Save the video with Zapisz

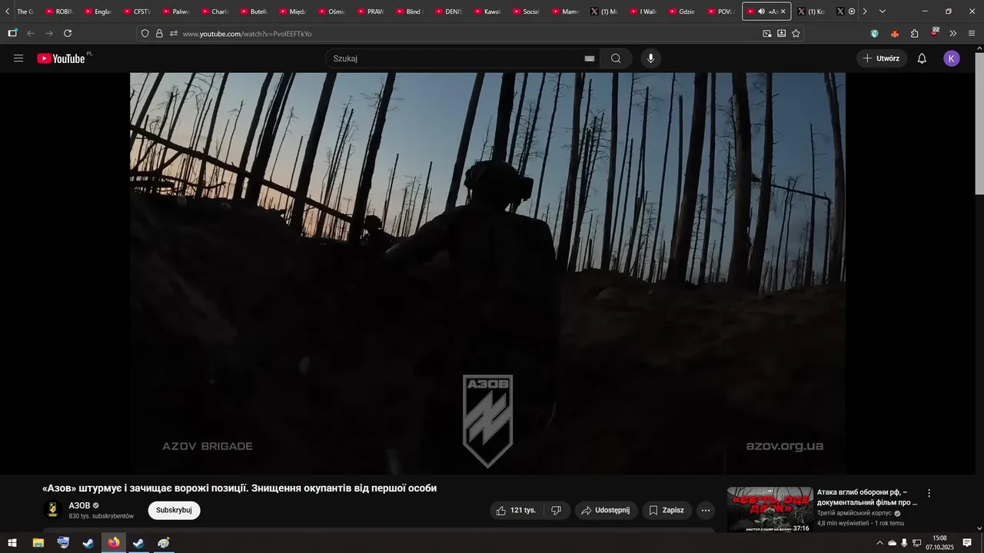666,510
